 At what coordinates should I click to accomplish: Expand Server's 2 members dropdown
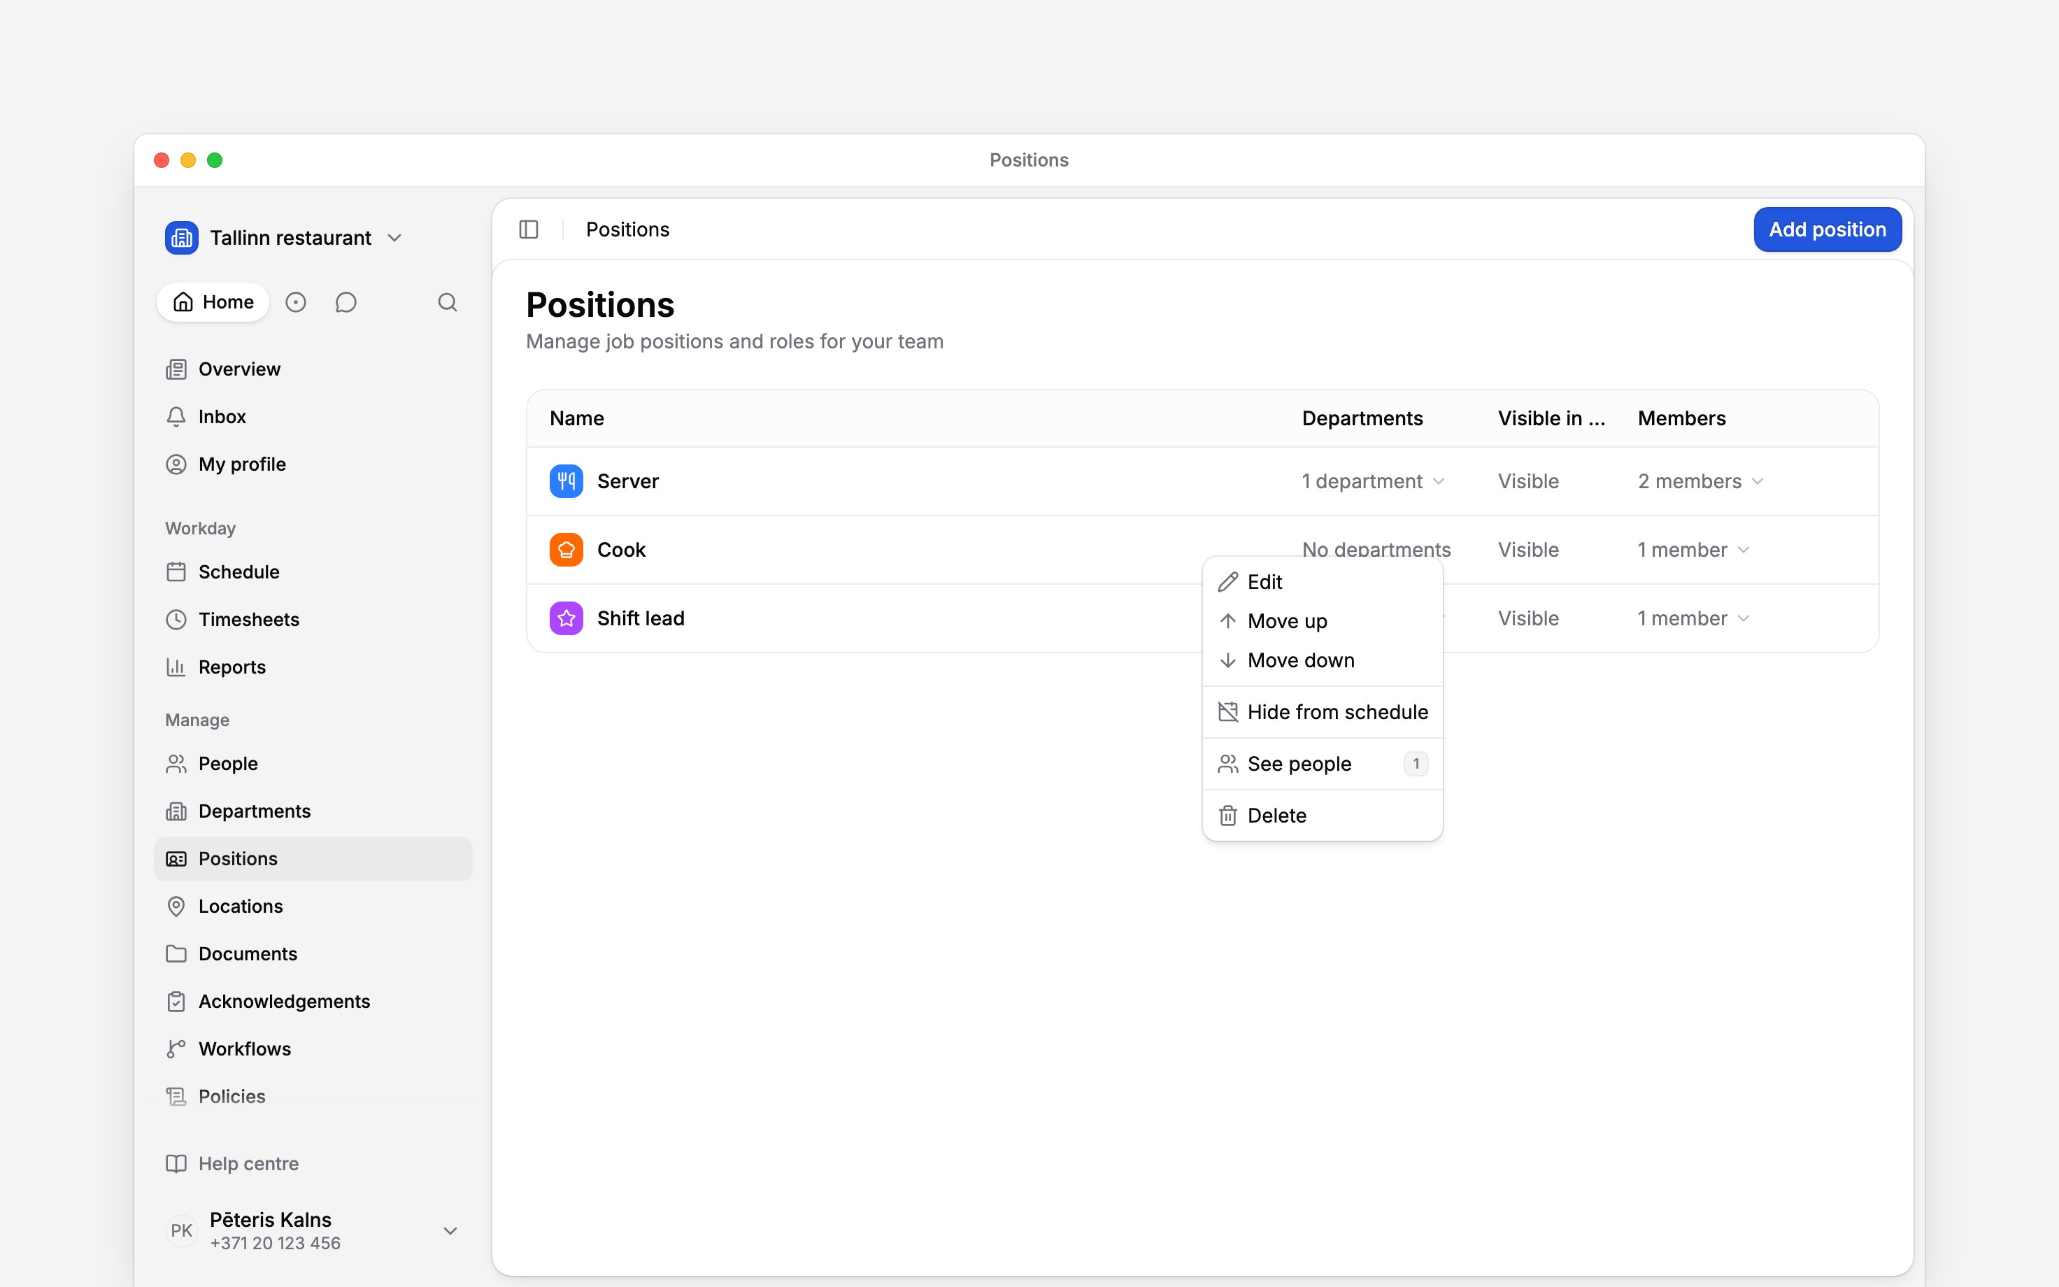pos(1700,481)
